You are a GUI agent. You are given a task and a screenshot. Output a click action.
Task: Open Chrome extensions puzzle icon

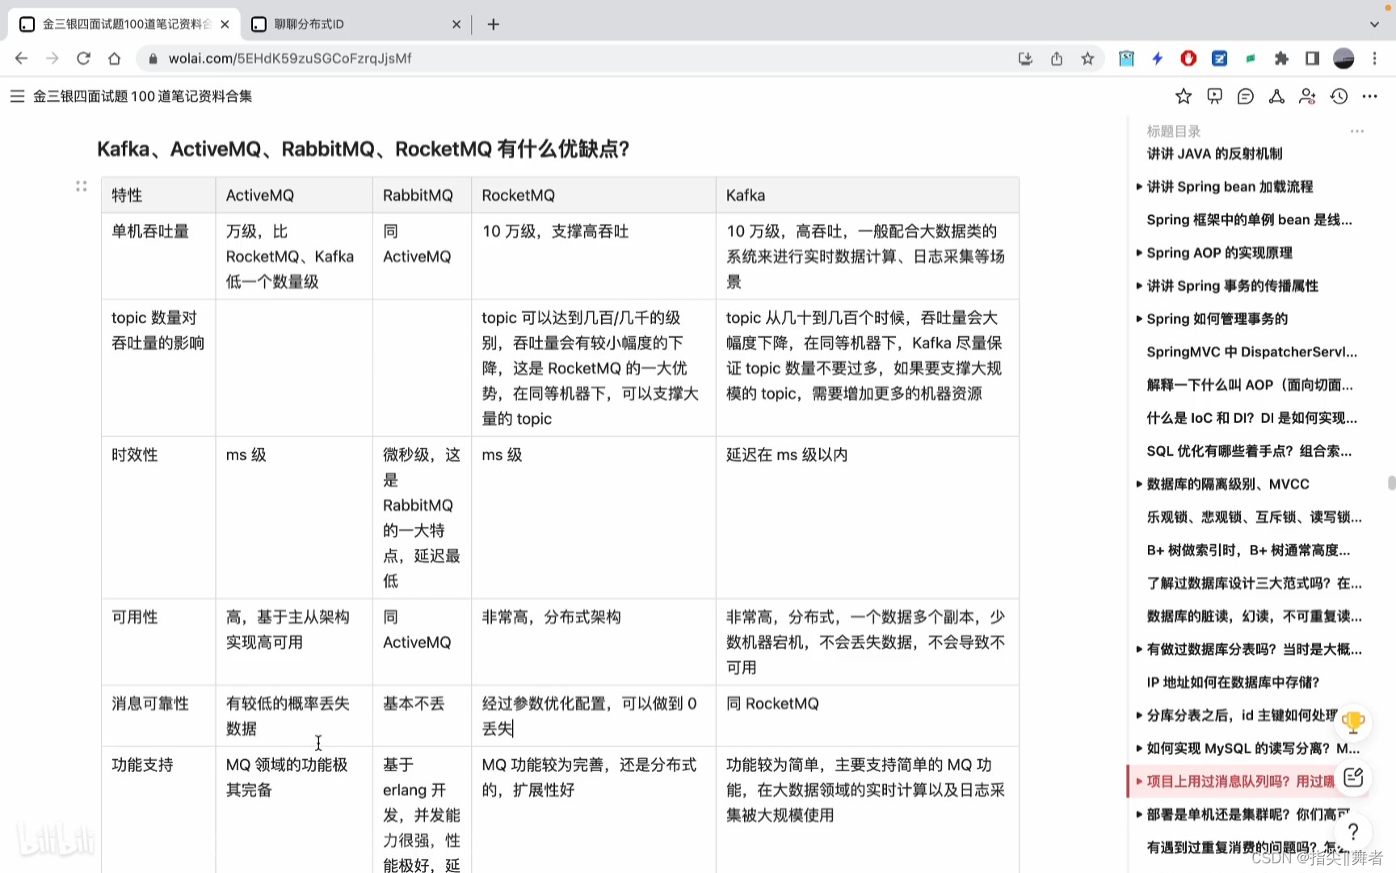click(x=1281, y=58)
